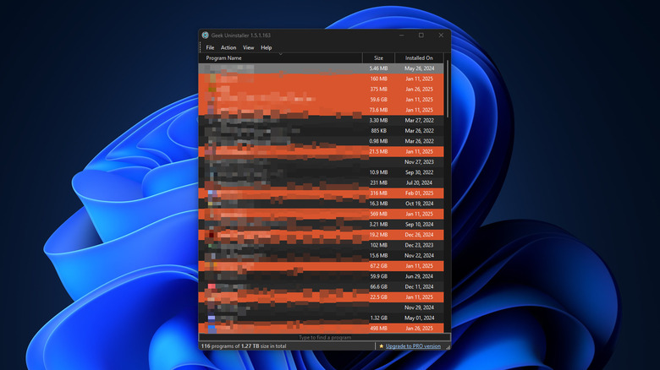660x370 pixels.
Task: Select the row sized 231 MB
Action: [x=322, y=182]
